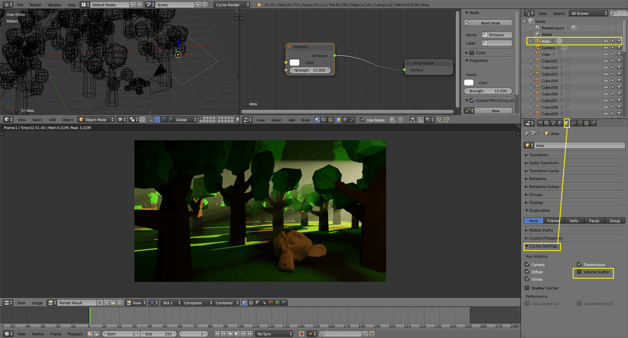The image size is (628, 338).
Task: Click the End frame field
Action: (x=159, y=334)
